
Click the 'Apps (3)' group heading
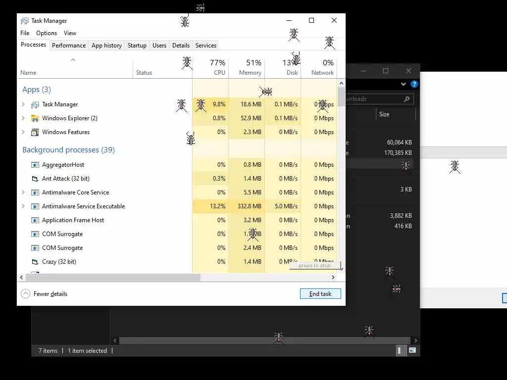pyautogui.click(x=37, y=90)
